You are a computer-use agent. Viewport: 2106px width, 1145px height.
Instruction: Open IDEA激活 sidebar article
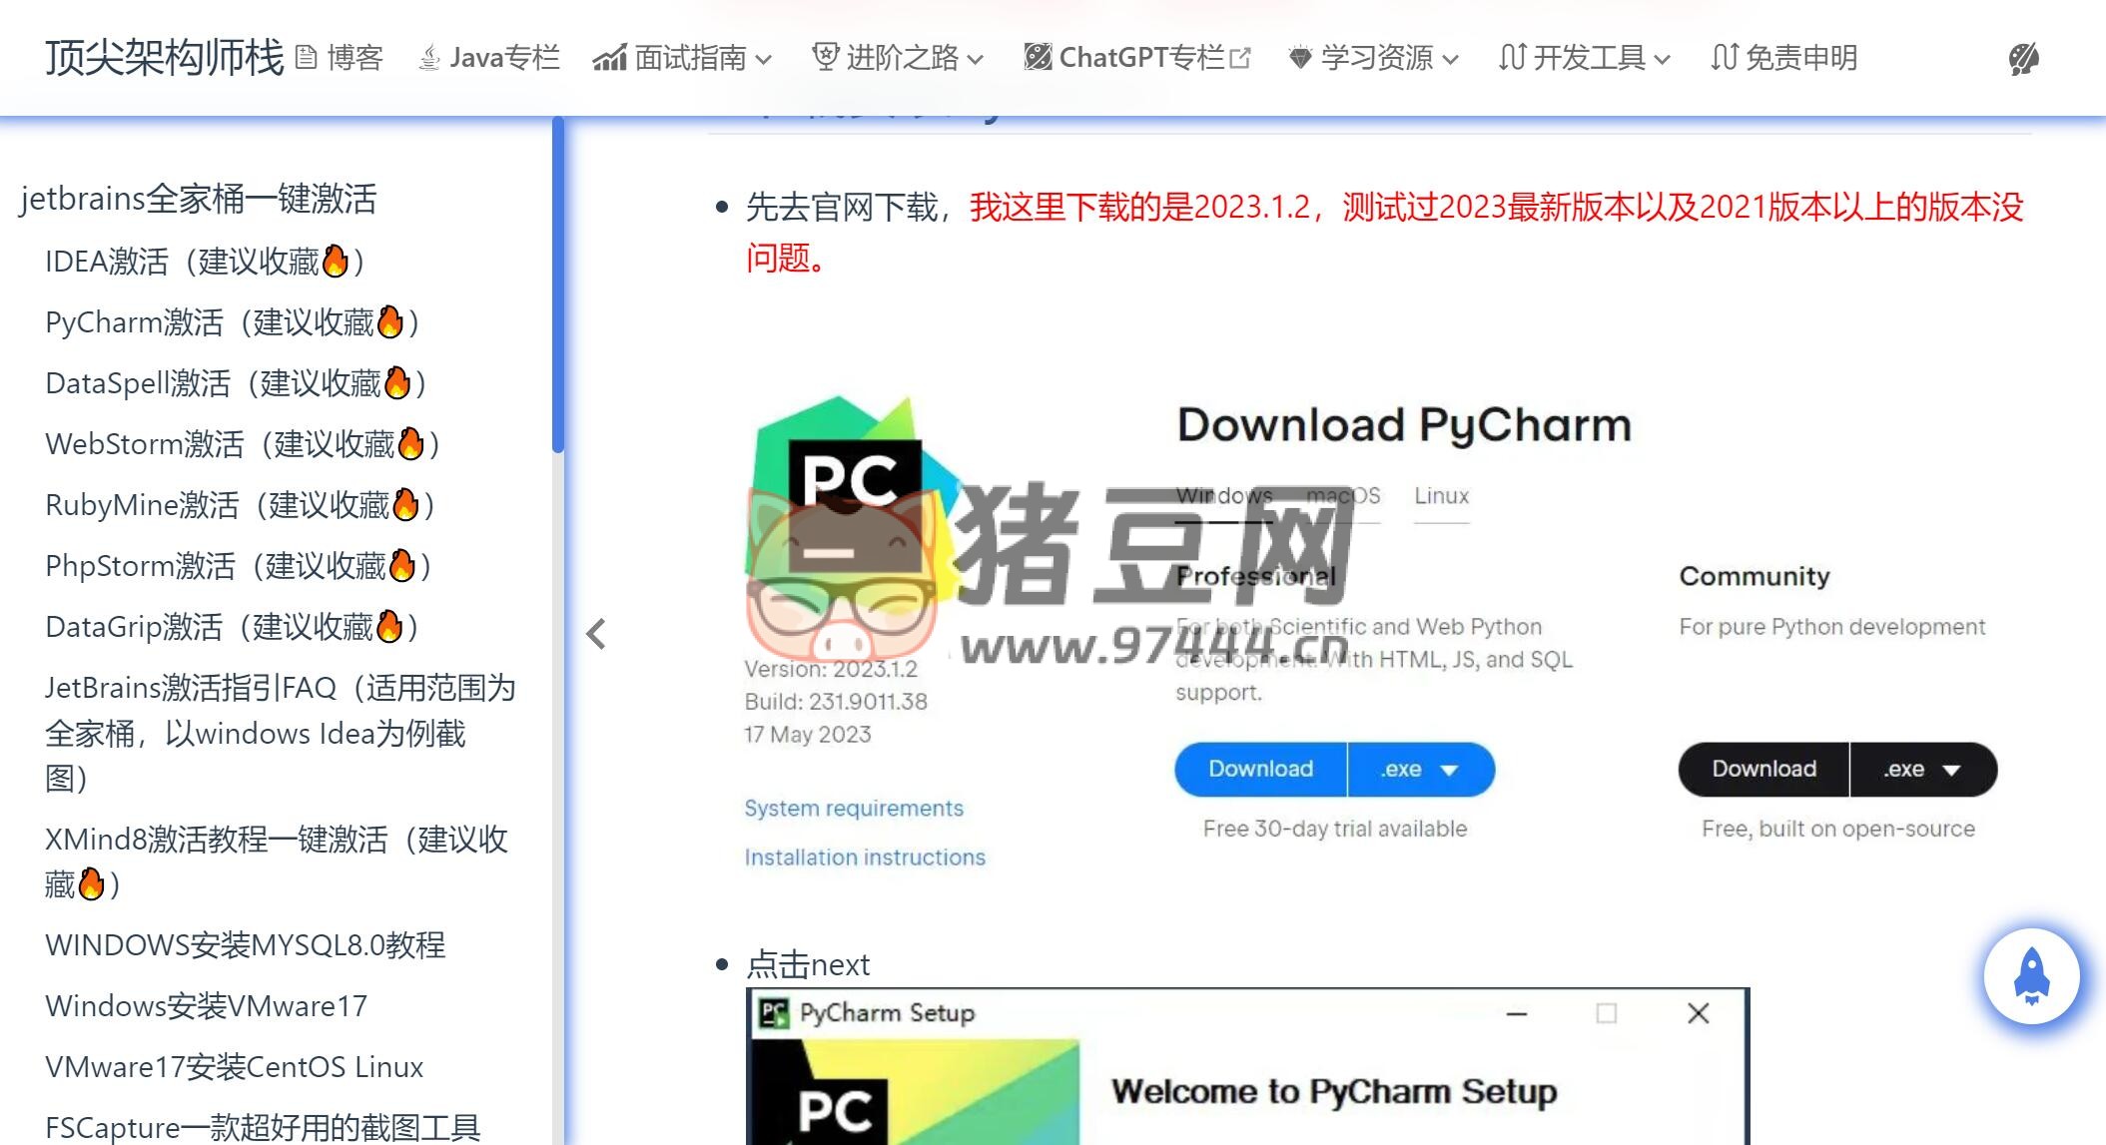[x=206, y=262]
